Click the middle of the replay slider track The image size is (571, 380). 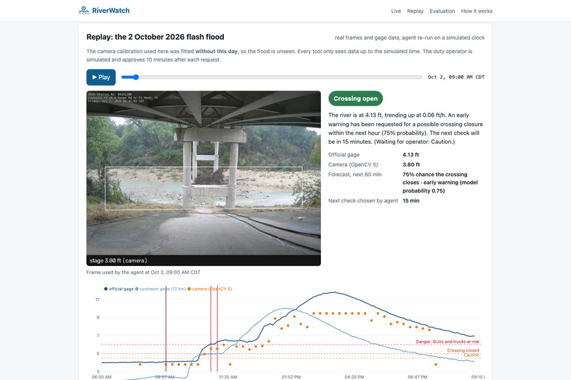click(x=271, y=77)
